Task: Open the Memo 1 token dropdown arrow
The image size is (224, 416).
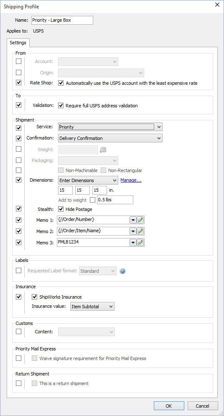Action: tap(133, 220)
